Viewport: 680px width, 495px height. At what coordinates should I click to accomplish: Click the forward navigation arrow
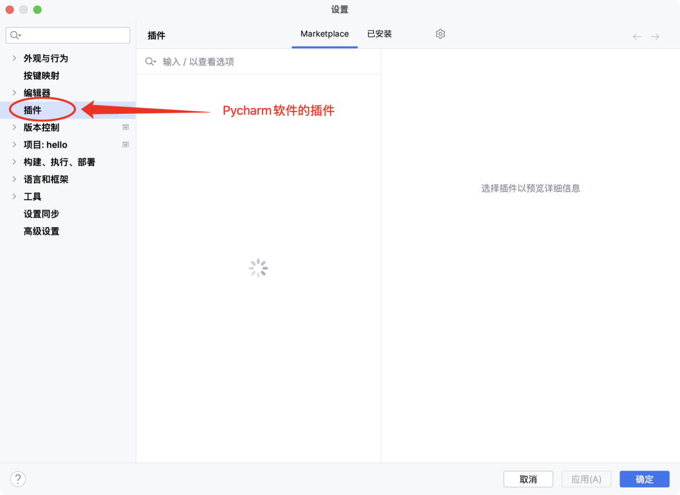[655, 36]
